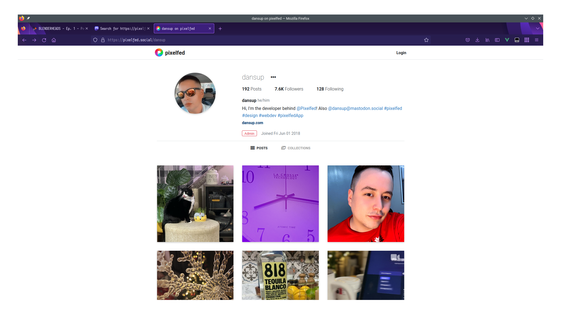Switch to the Collections tab on the profile
This screenshot has height=321, width=561.
[x=296, y=148]
